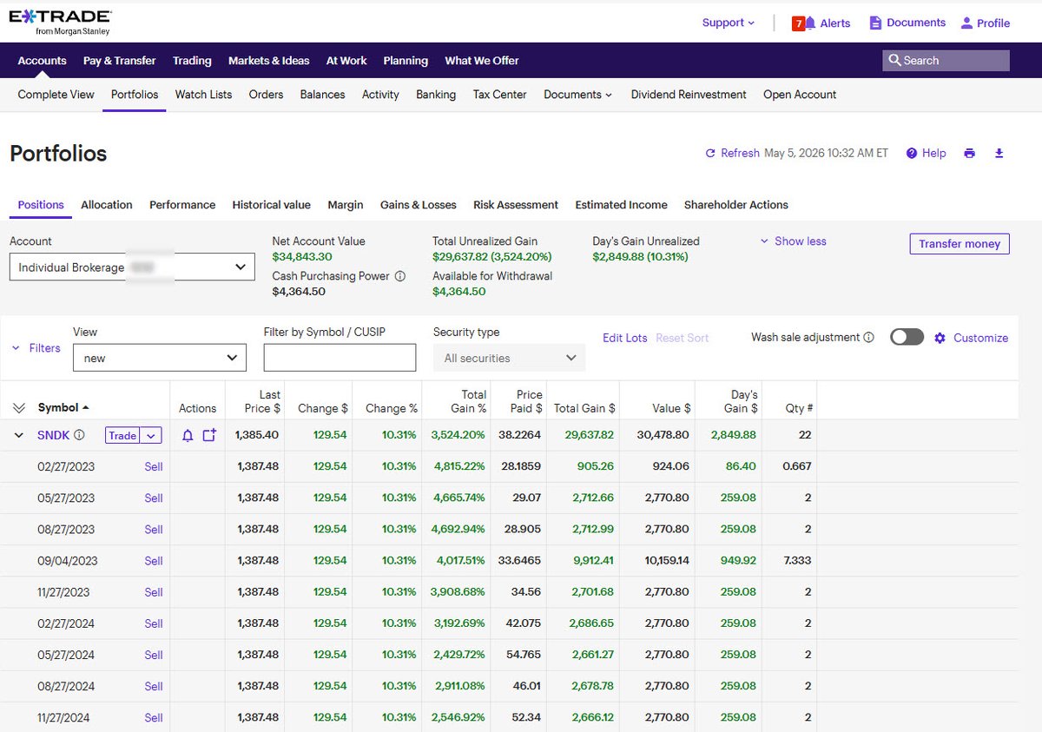
Task: Open the View dropdown showing new
Action: point(159,358)
